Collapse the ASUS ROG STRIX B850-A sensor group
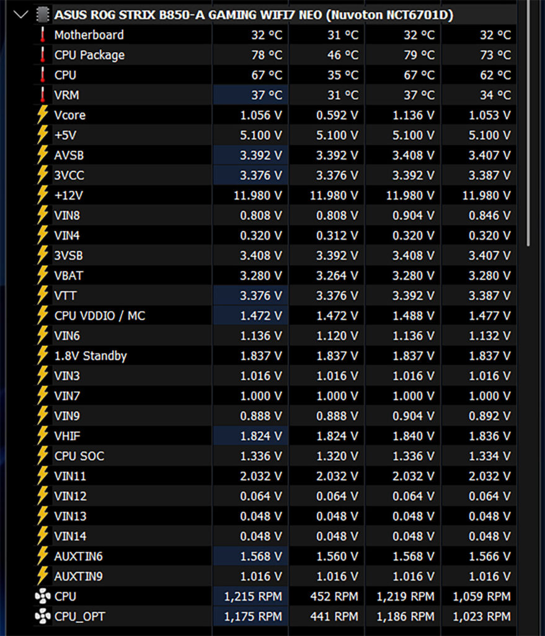 (x=20, y=14)
